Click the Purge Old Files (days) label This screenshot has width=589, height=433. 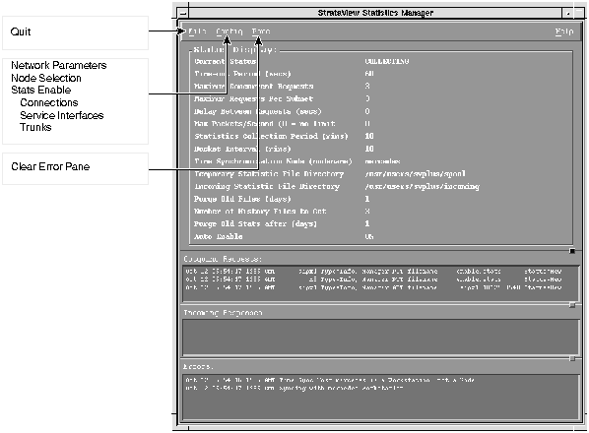[x=242, y=199]
